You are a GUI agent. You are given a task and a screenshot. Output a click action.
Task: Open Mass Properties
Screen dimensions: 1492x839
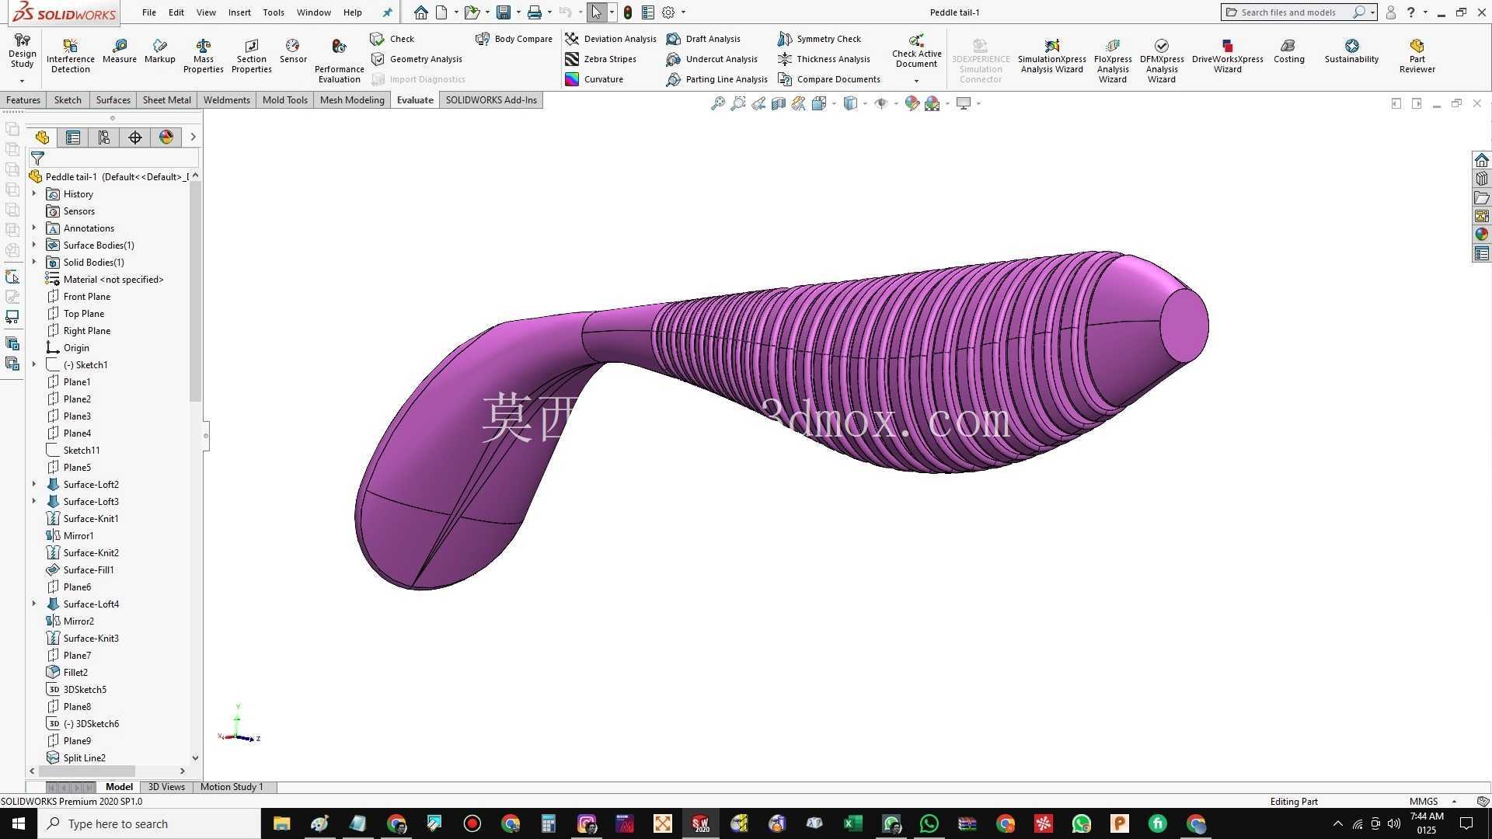[x=203, y=56]
